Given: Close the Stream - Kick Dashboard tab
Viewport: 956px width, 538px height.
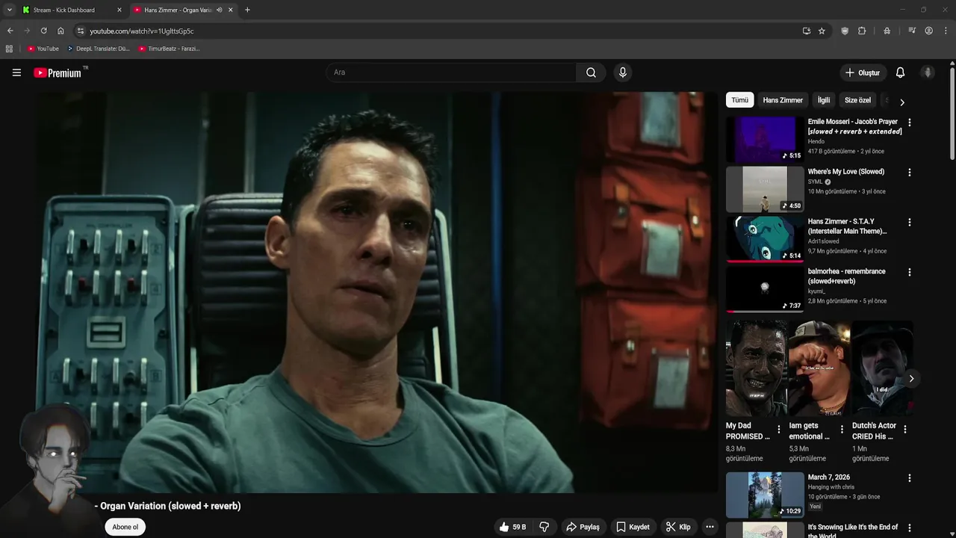Looking at the screenshot, I should [119, 10].
